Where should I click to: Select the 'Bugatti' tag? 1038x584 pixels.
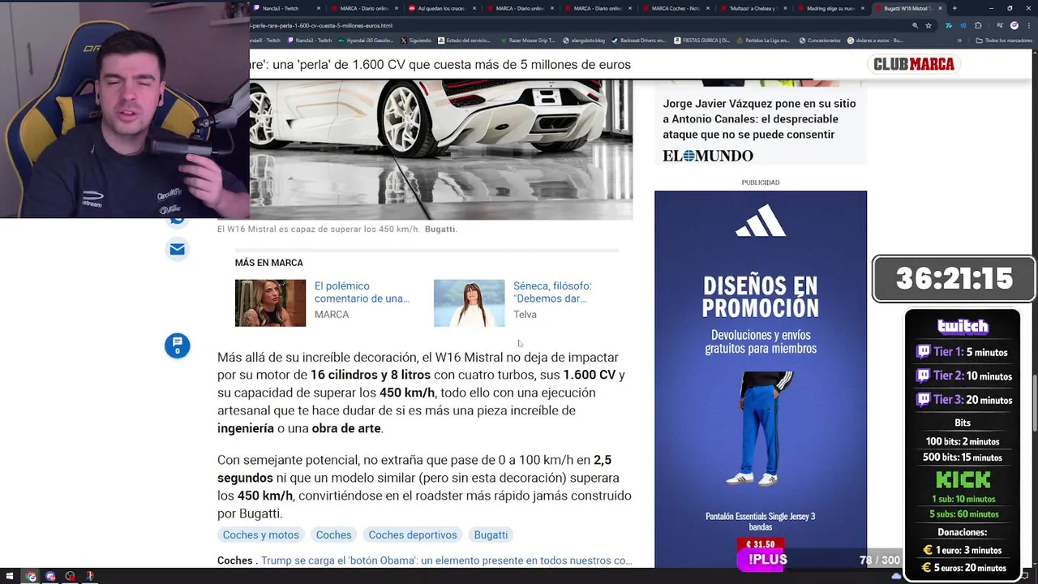pyautogui.click(x=491, y=535)
